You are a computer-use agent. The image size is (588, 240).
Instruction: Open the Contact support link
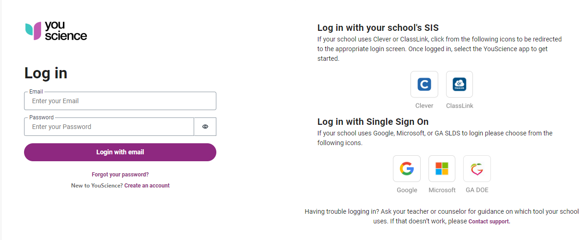[489, 222]
